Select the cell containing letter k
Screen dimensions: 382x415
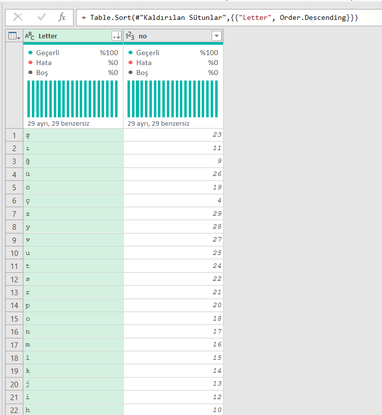pyautogui.click(x=73, y=371)
